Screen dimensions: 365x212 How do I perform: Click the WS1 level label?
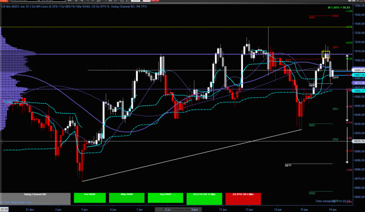click(312, 125)
